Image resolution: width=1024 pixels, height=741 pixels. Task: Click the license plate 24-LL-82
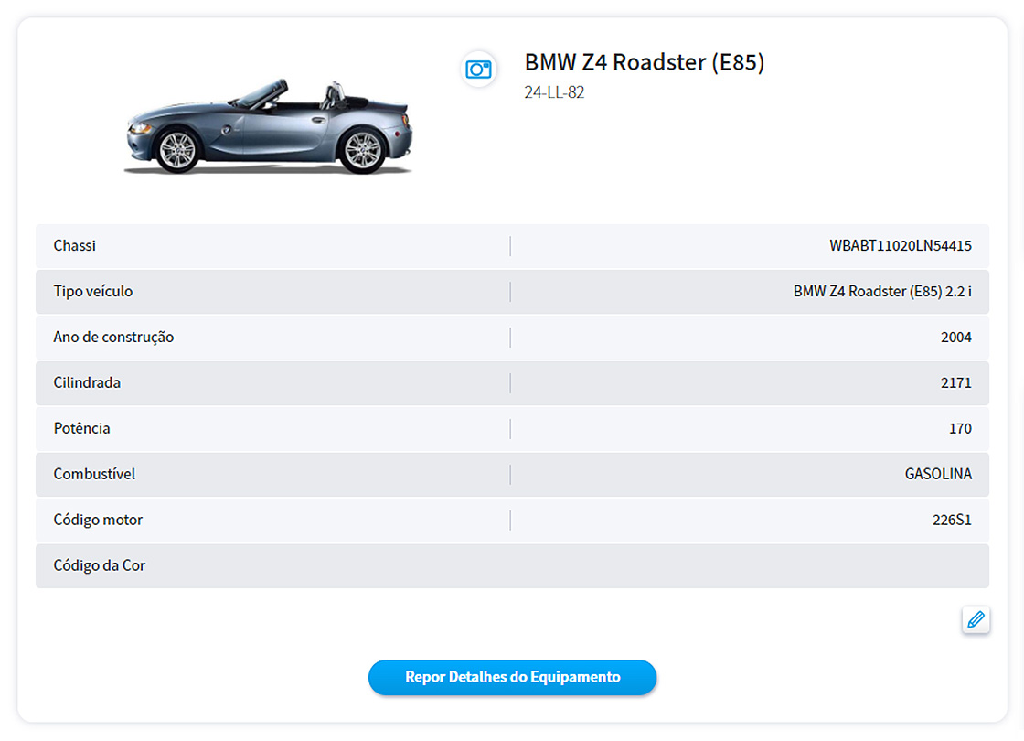pyautogui.click(x=554, y=92)
